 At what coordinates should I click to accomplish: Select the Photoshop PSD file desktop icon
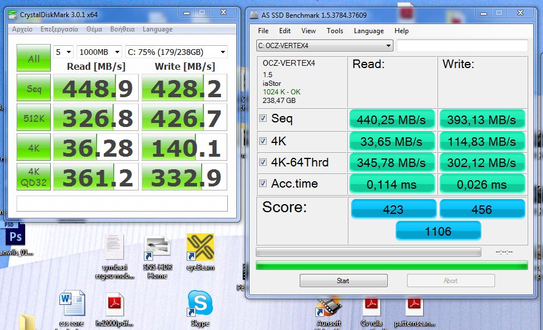point(15,238)
